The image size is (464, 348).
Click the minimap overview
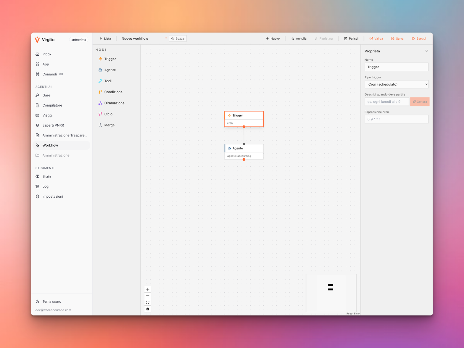pos(331,293)
